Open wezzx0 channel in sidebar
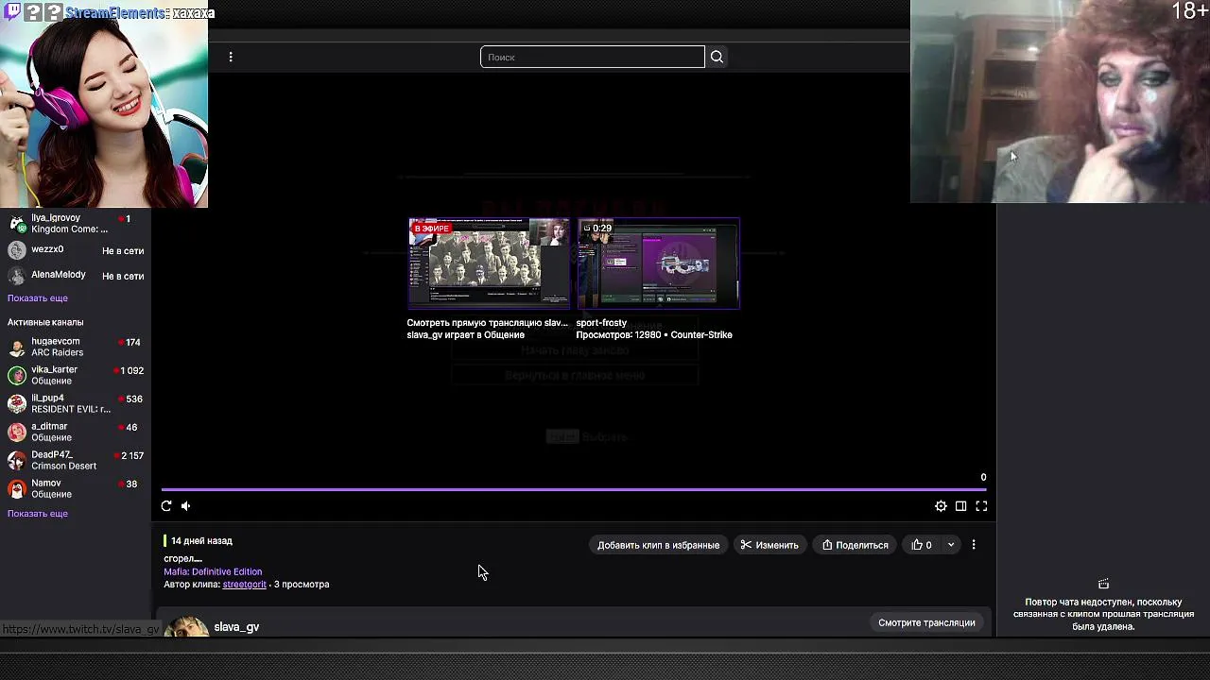1210x680 pixels. point(76,250)
